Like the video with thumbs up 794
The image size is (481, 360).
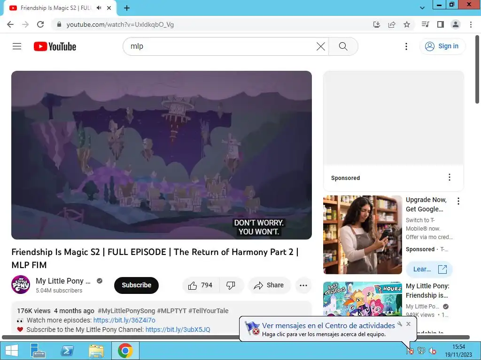(x=201, y=285)
